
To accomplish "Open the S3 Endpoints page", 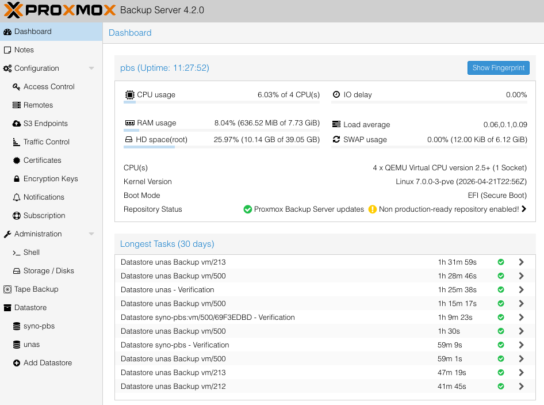I will click(x=51, y=124).
